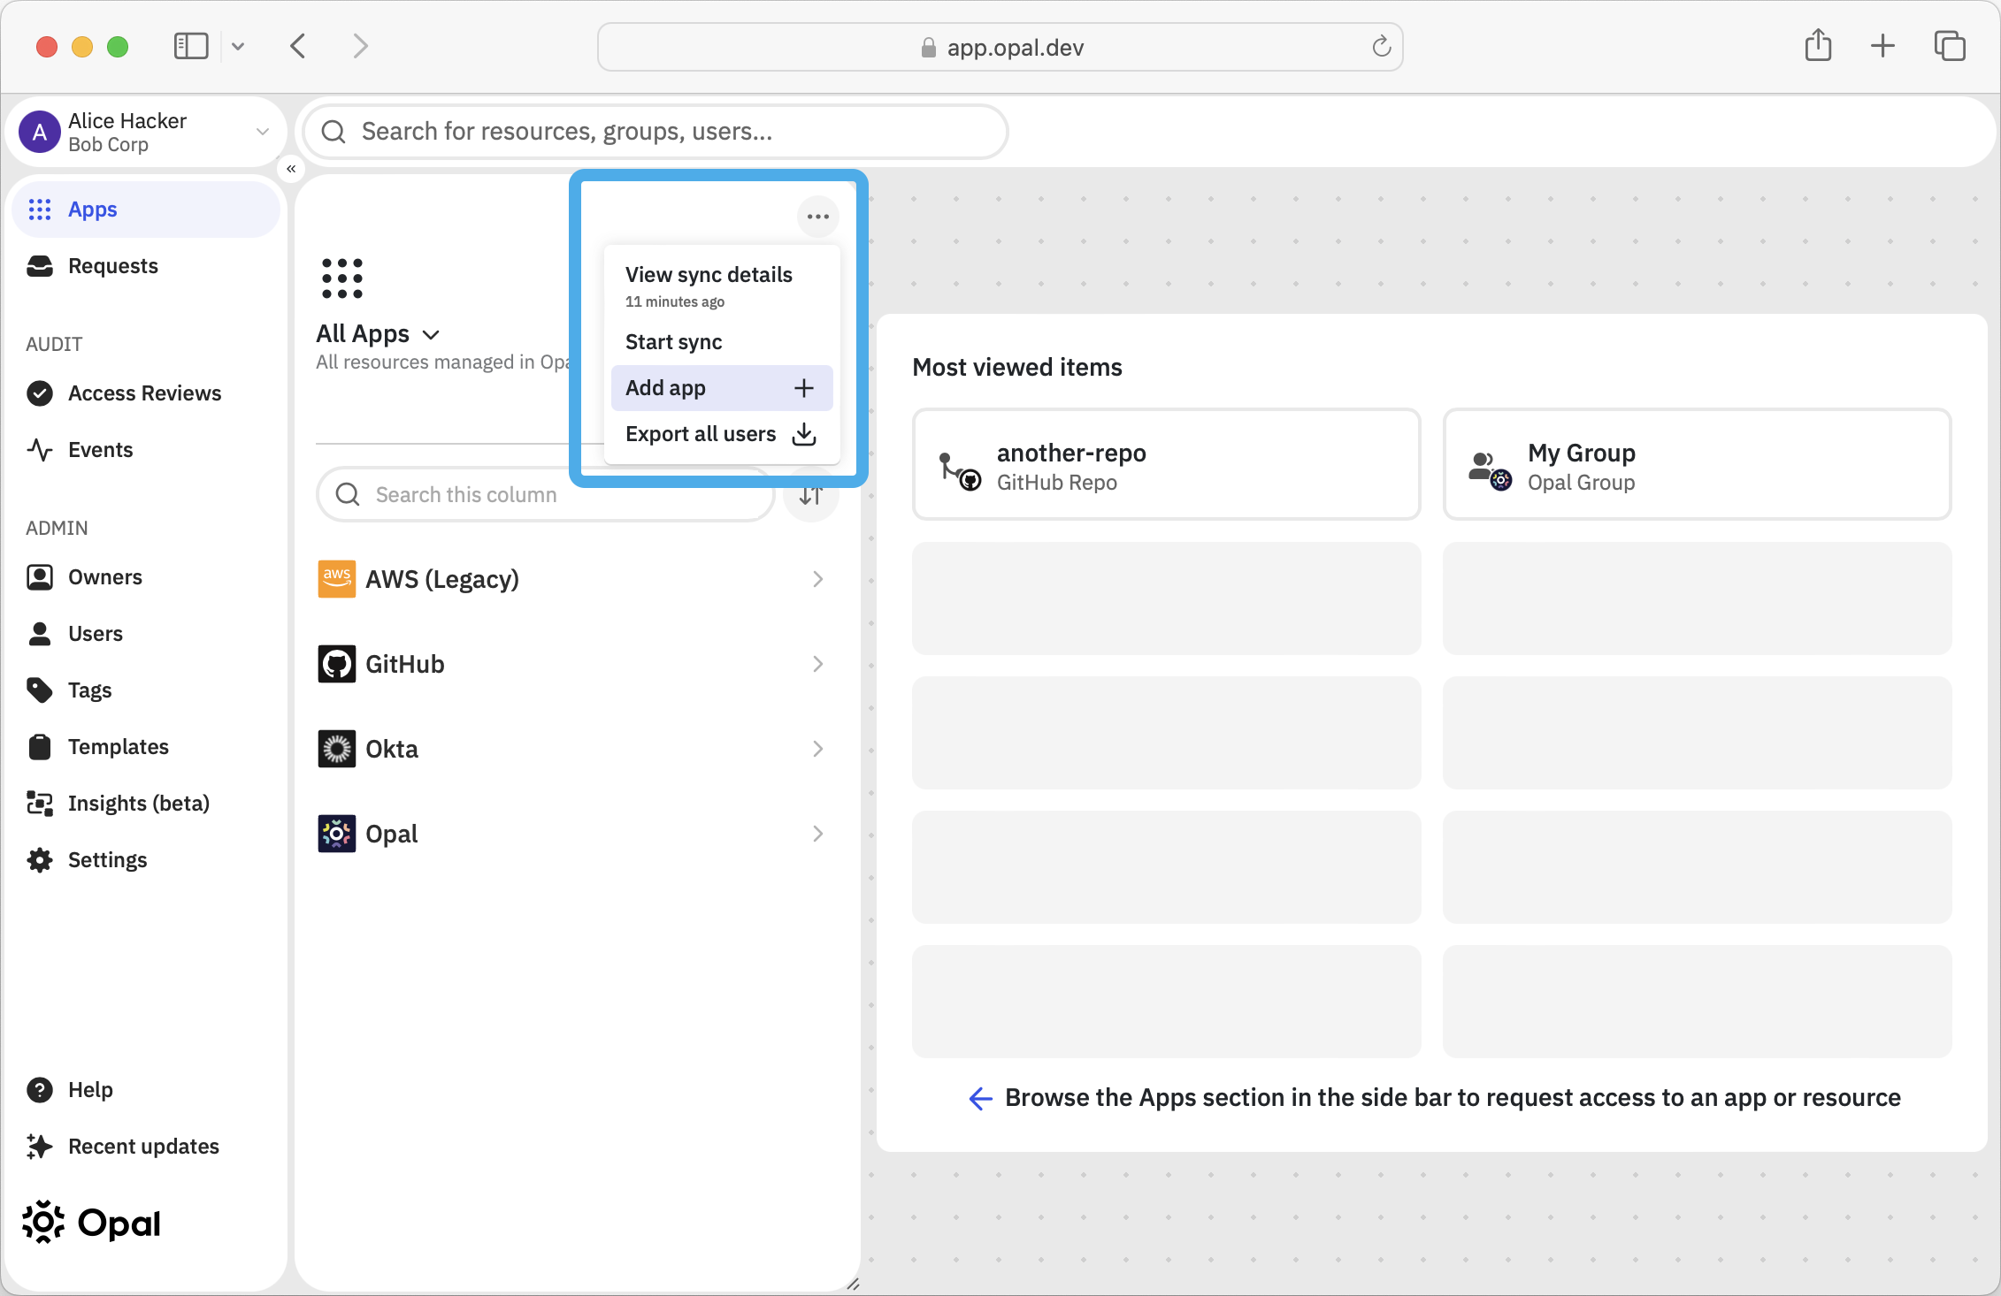Click the Templates clipboard icon
Viewport: 2001px width, 1296px height.
[x=40, y=747]
